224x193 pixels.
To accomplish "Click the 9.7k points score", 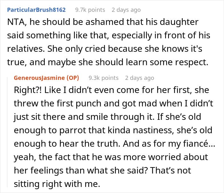I will click(x=90, y=10).
